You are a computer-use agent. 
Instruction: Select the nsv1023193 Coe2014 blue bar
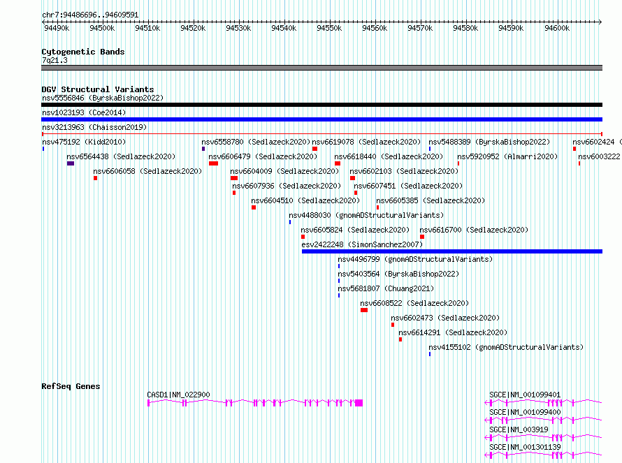(321, 119)
